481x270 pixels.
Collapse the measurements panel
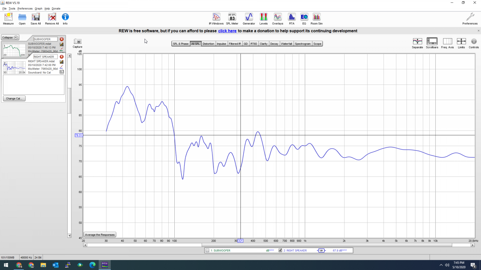pos(10,37)
